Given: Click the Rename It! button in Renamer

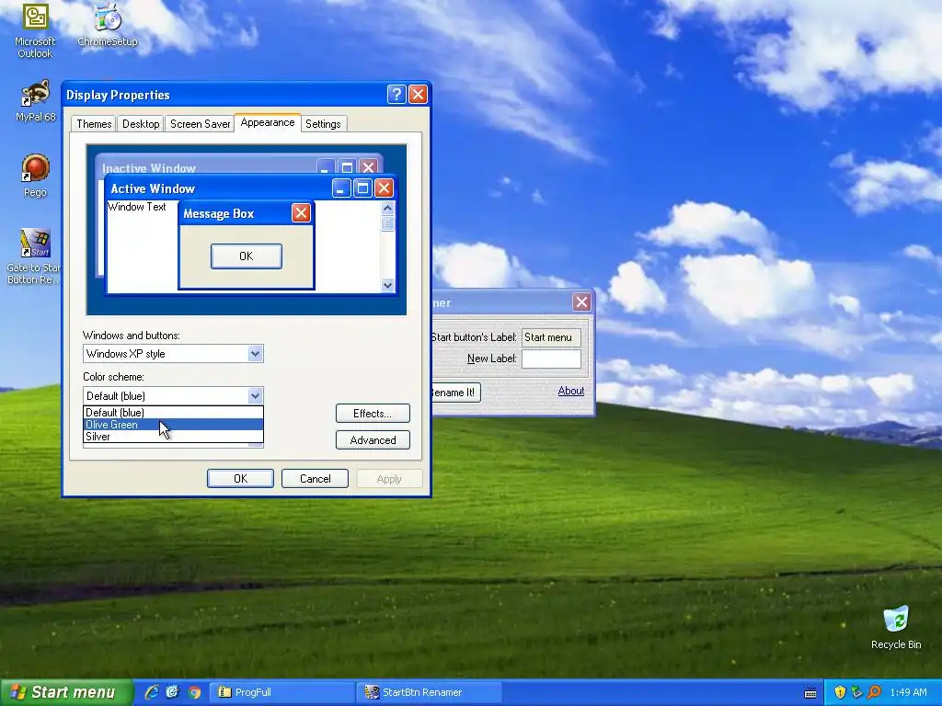Looking at the screenshot, I should [456, 393].
